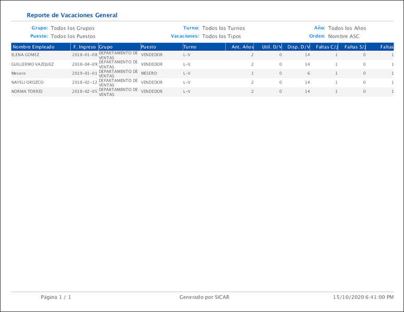
Task: Click the Nombre ASC order value
Action: click(x=344, y=36)
